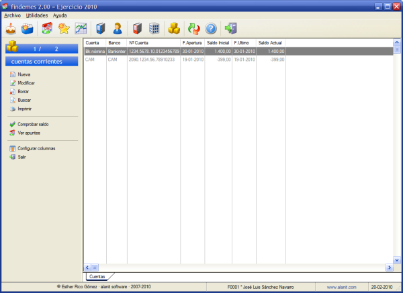Click Nueva to add new account
Image resolution: width=403 pixels, height=293 pixels.
tap(24, 74)
